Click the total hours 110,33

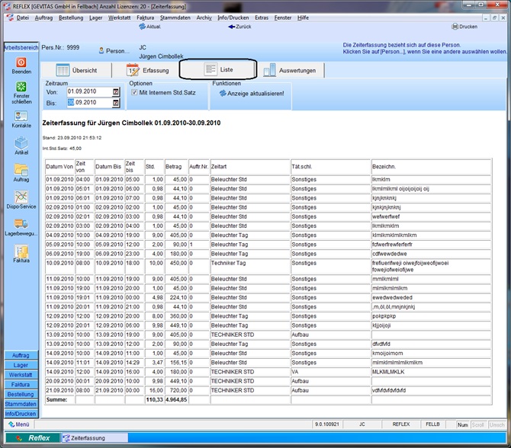pyautogui.click(x=154, y=399)
